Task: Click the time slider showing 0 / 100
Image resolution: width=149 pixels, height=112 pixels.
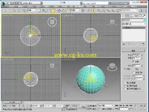Action: (x=12, y=102)
